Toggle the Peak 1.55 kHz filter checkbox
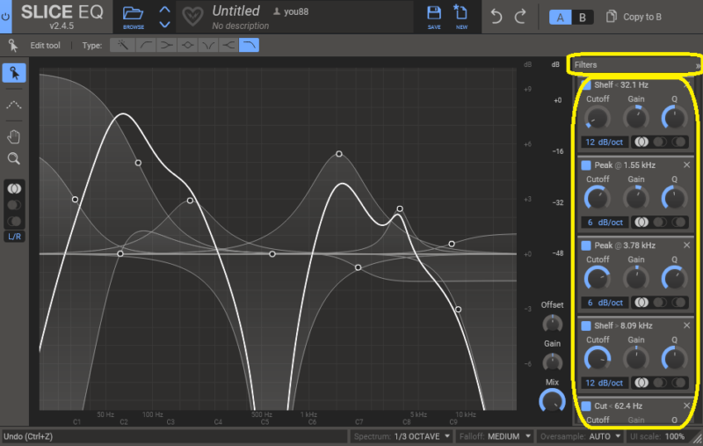 click(586, 165)
